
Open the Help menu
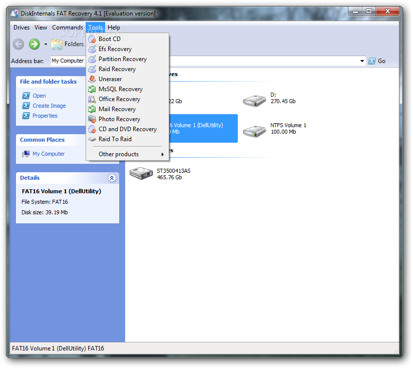pyautogui.click(x=114, y=28)
